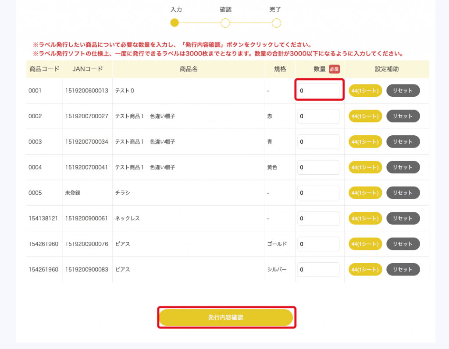Image resolution: width=449 pixels, height=349 pixels.
Task: Apply 44(1シート) to ネックレス row
Action: [x=365, y=218]
